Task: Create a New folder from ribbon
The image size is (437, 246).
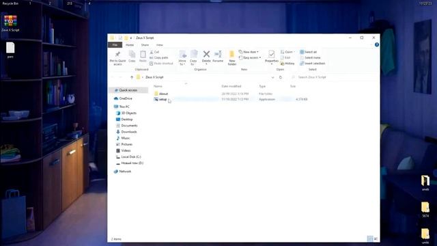Action: point(232,58)
